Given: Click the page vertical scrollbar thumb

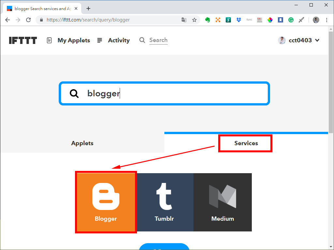Looking at the screenshot, I should (331, 82).
